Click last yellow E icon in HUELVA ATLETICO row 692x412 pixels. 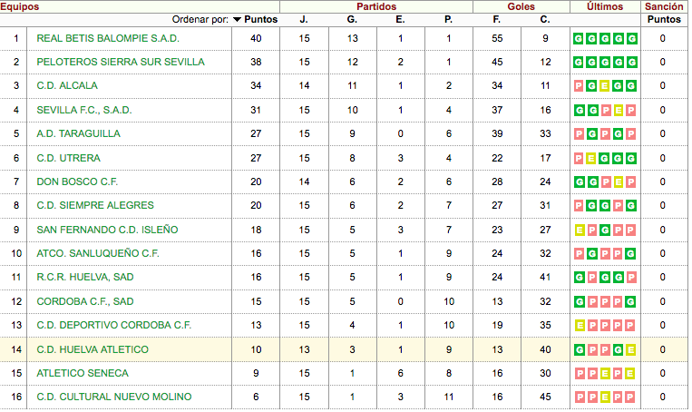630,349
